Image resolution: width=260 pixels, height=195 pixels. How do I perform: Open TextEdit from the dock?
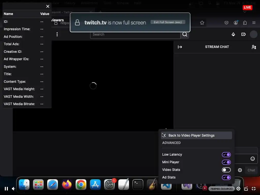tap(124, 184)
